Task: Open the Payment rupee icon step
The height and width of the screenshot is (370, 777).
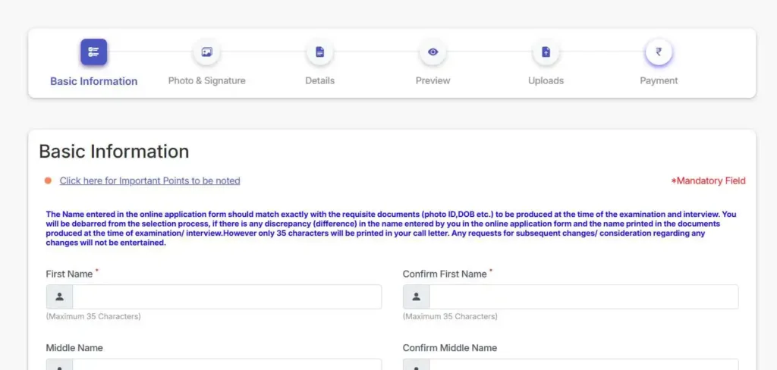Action: tap(659, 52)
